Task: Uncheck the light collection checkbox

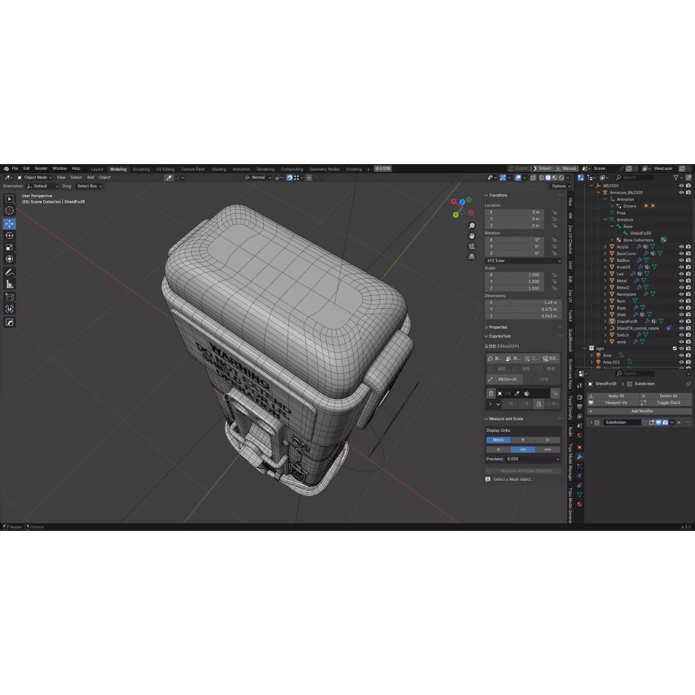Action: [674, 348]
